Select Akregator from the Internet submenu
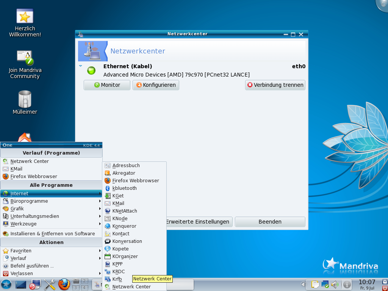 pyautogui.click(x=124, y=173)
